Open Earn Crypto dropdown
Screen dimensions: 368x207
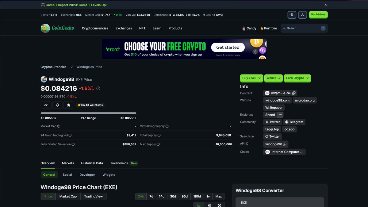(297, 78)
